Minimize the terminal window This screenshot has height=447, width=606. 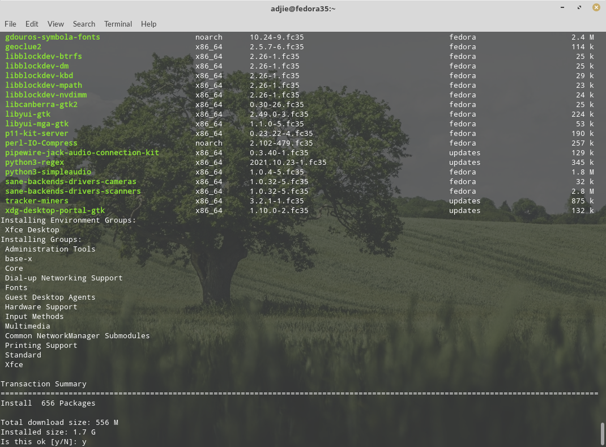562,7
